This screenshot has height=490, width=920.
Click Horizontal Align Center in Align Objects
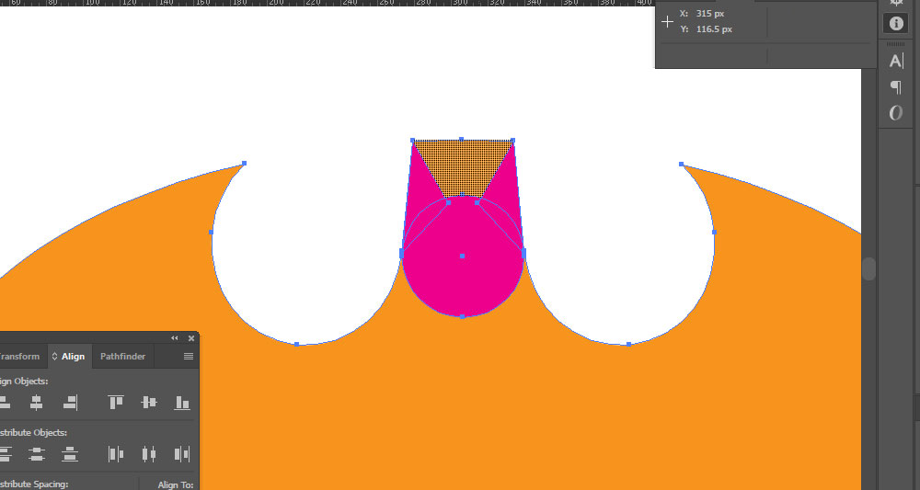(x=37, y=403)
